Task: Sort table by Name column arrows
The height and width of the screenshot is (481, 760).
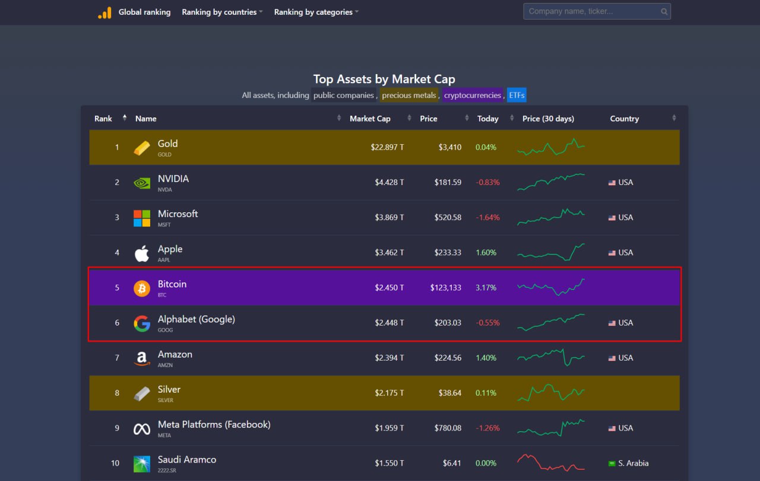Action: click(x=339, y=118)
